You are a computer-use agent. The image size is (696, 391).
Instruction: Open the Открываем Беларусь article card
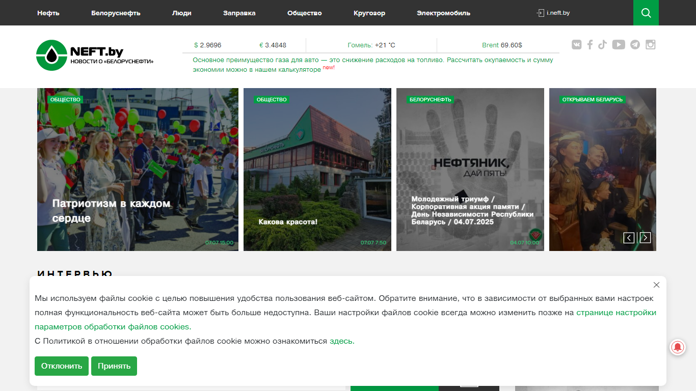603,170
